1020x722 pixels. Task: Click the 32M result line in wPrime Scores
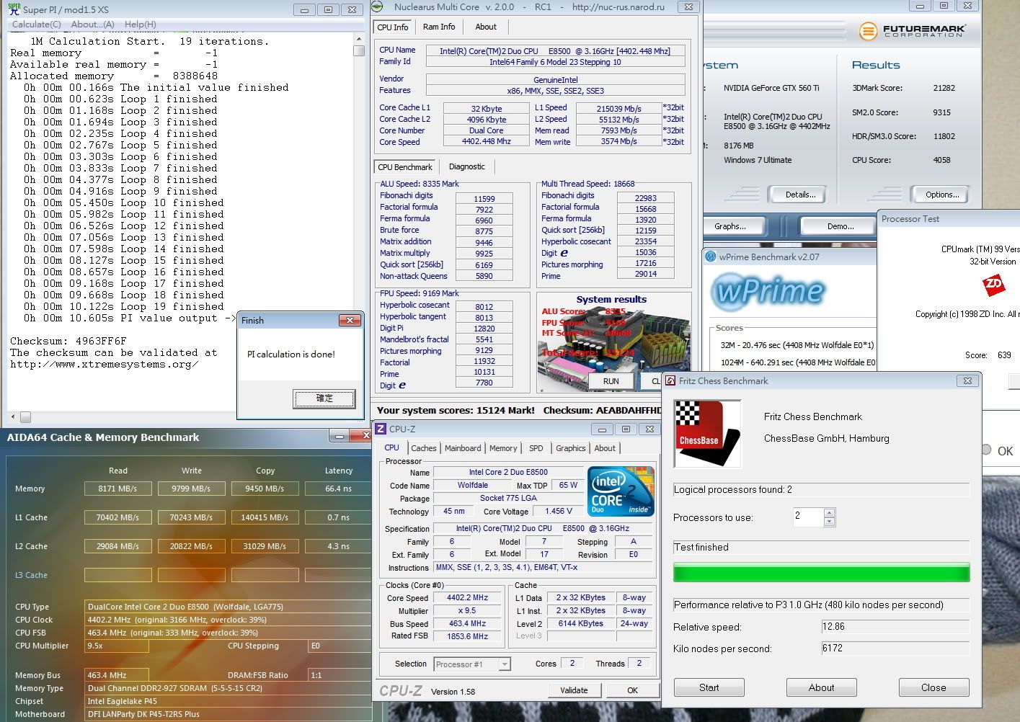pos(797,345)
